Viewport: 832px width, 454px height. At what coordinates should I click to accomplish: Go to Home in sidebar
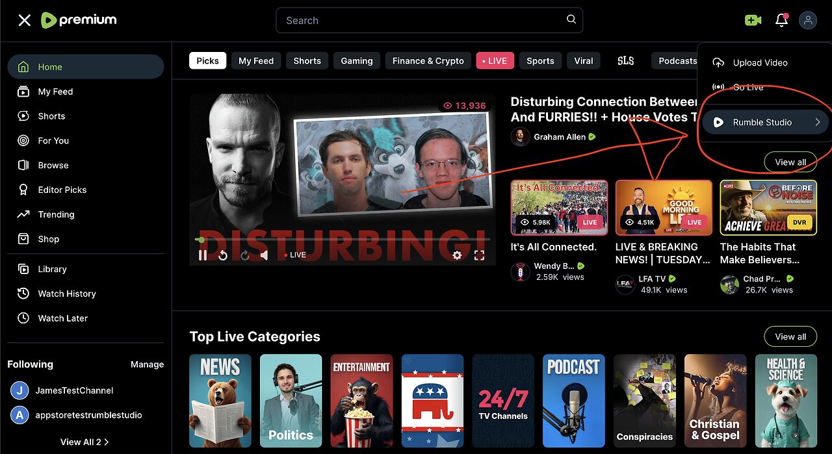[86, 67]
